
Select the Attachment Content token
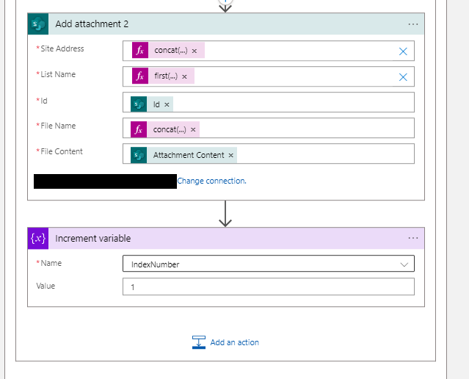point(183,155)
